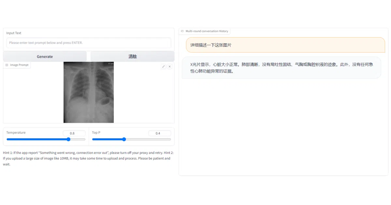Image resolution: width=391 pixels, height=205 pixels.
Task: Click the Generate button
Action: (45, 56)
